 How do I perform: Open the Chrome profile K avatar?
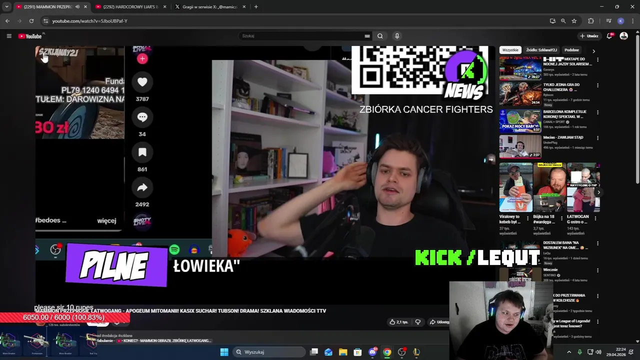620,21
